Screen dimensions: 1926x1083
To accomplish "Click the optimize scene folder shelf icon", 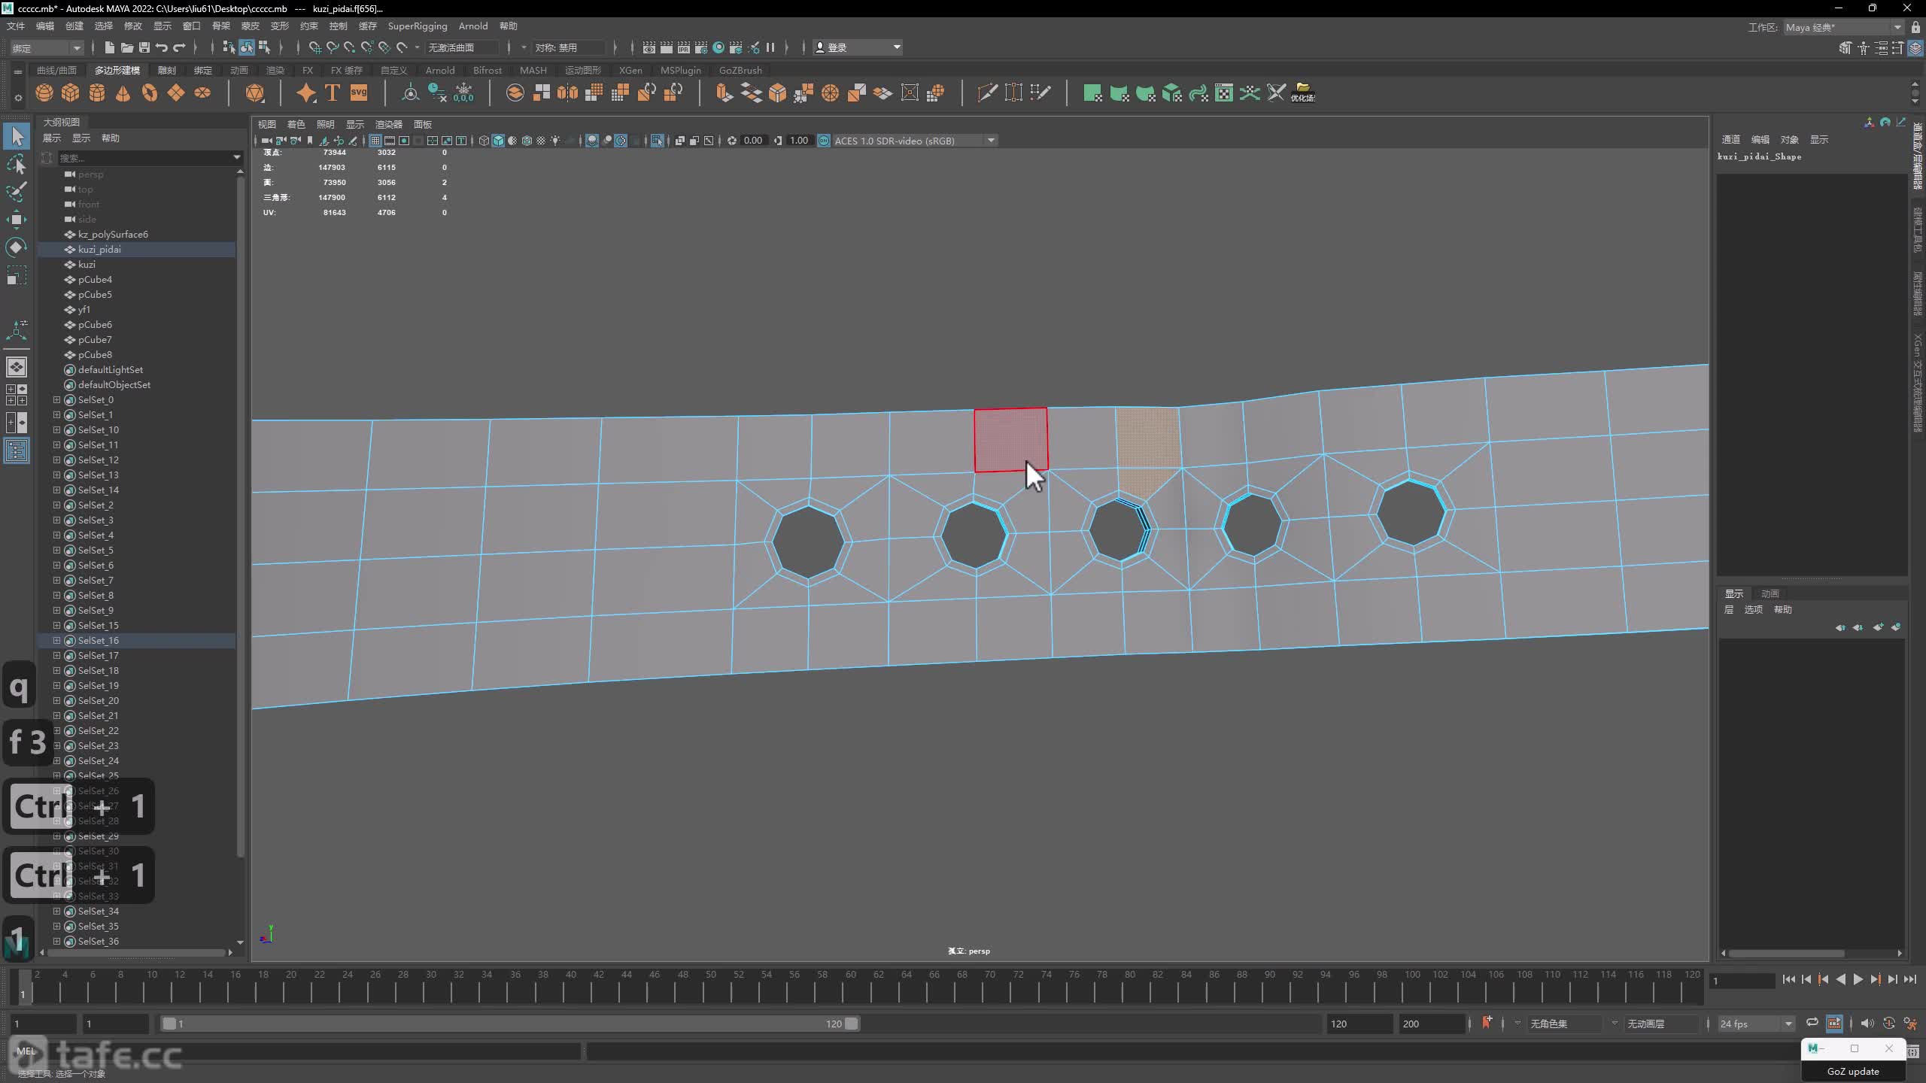I will point(1303,93).
